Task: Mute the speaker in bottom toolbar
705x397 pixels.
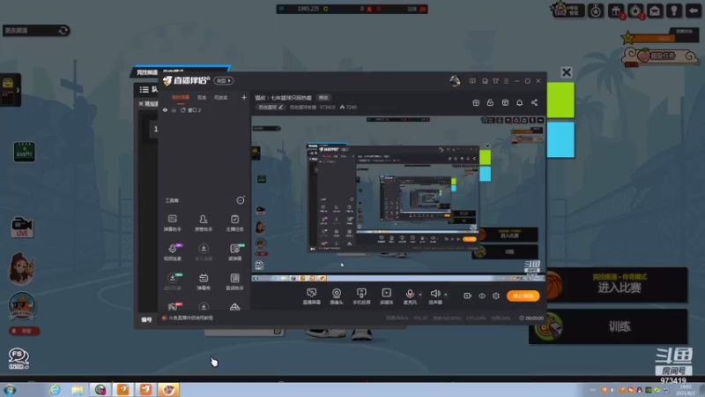Action: click(x=434, y=296)
